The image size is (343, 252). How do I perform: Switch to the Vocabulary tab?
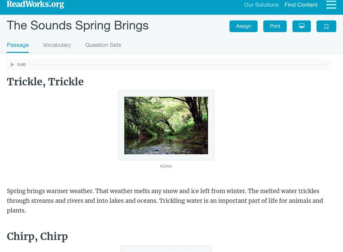pyautogui.click(x=57, y=45)
